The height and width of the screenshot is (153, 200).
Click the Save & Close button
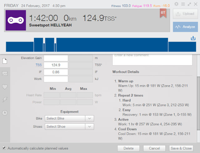[x=181, y=148]
